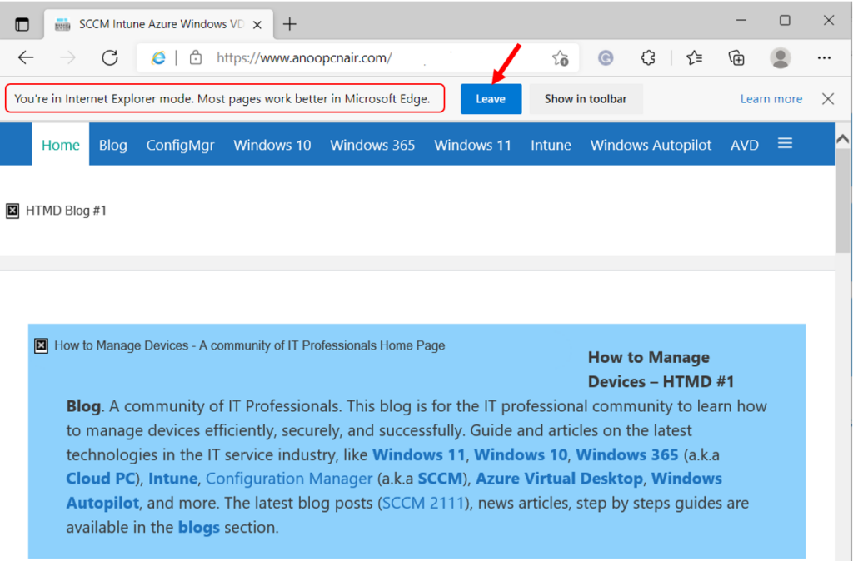Expand the hamburger menu in site nav
Viewport: 853px width, 561px height.
(x=785, y=143)
